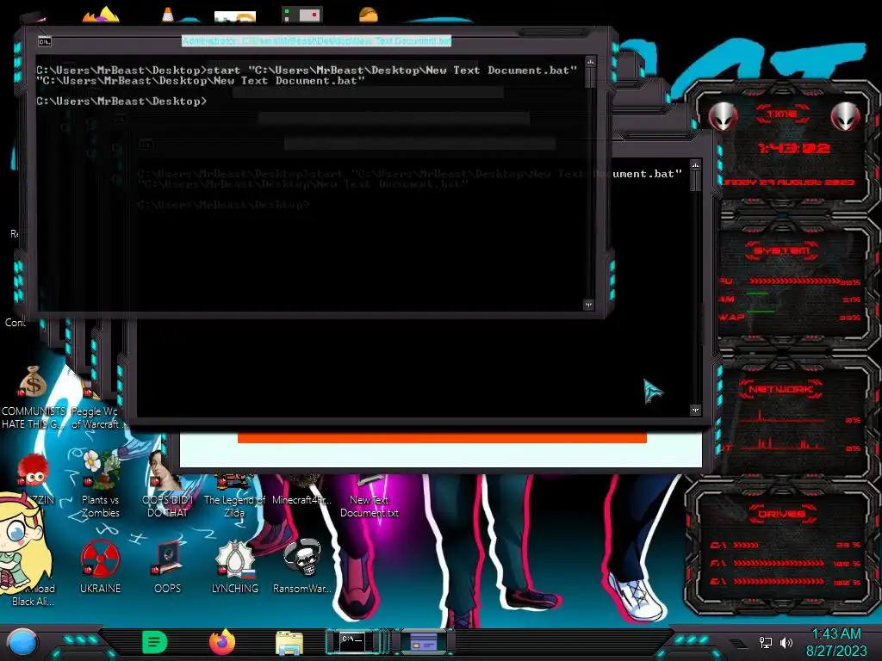Open the OOPS DID I DO THAT shortcut
The height and width of the screenshot is (661, 882).
(x=166, y=469)
